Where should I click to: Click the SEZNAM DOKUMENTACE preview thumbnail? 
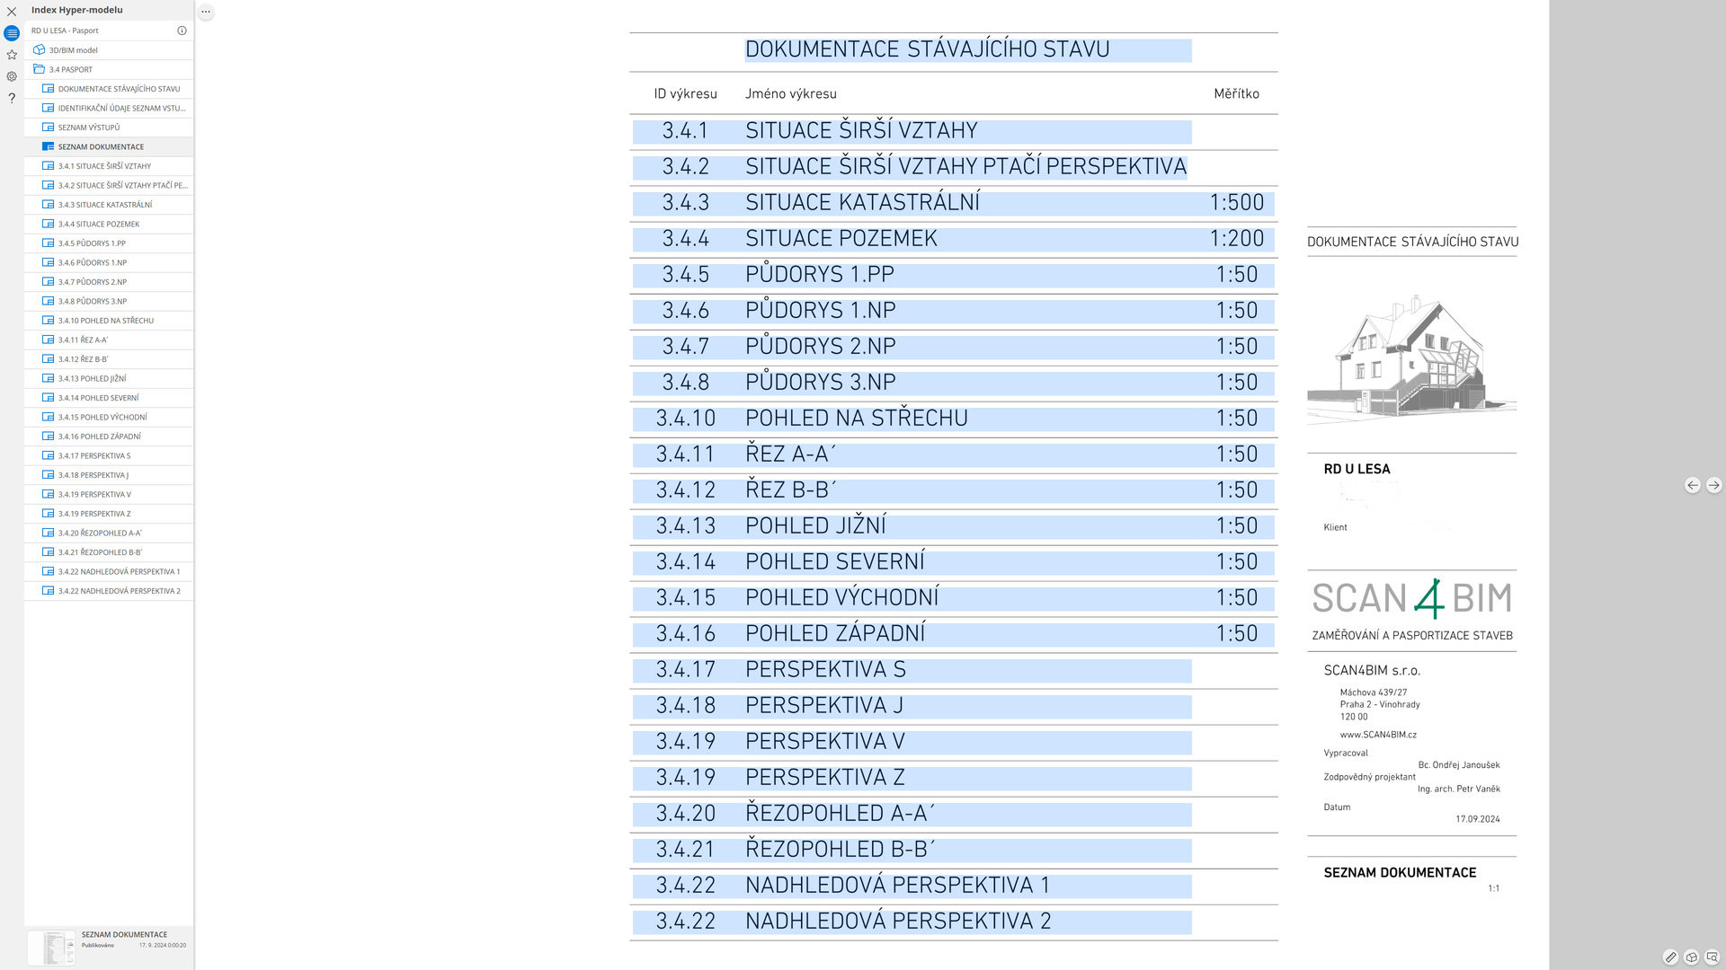[51, 948]
